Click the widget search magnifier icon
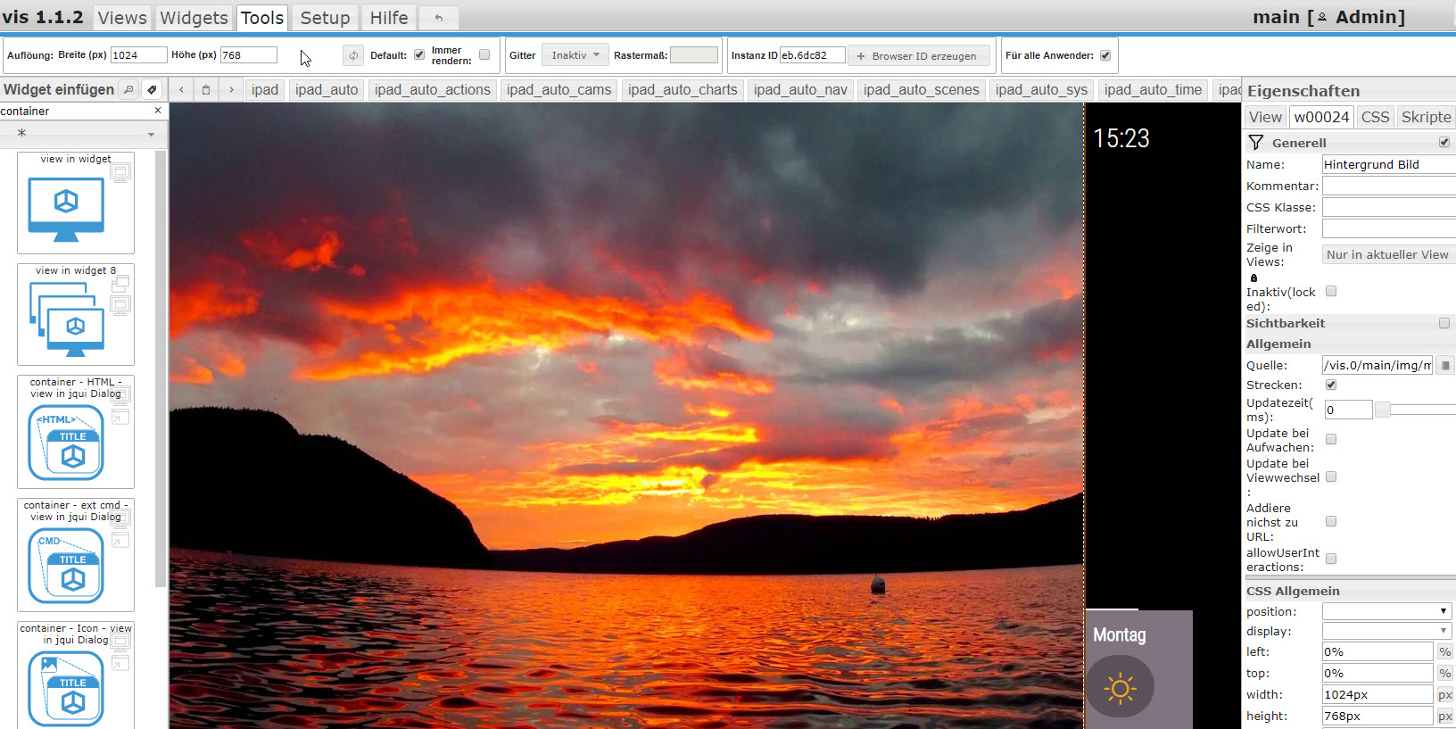This screenshot has height=729, width=1456. click(x=128, y=89)
